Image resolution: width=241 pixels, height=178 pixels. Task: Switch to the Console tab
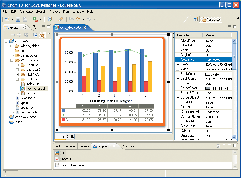pos(128,146)
